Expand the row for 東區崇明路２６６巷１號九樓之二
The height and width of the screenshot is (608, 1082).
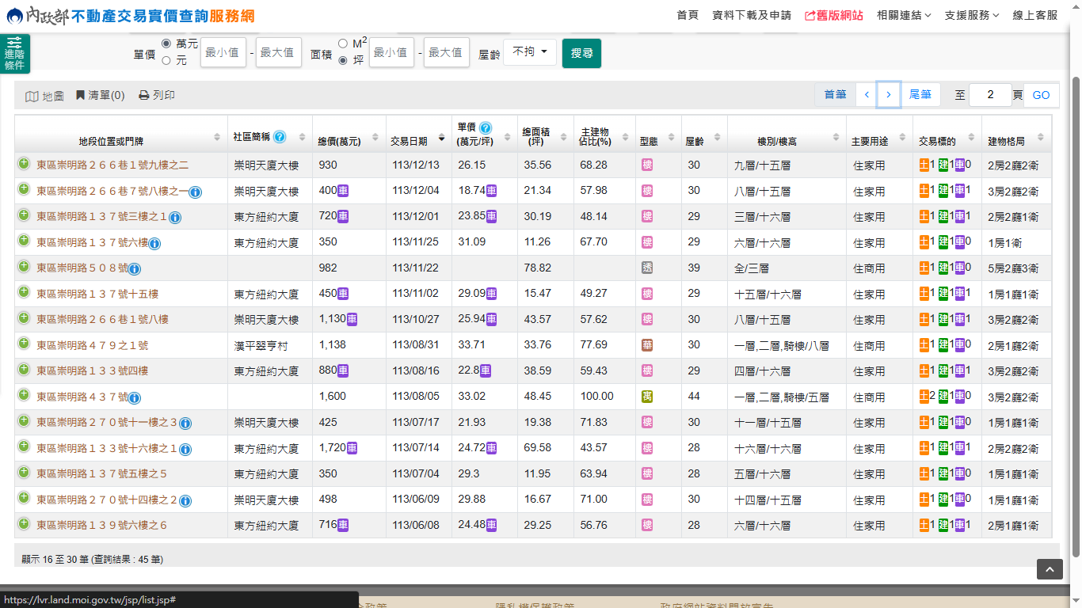coord(24,164)
